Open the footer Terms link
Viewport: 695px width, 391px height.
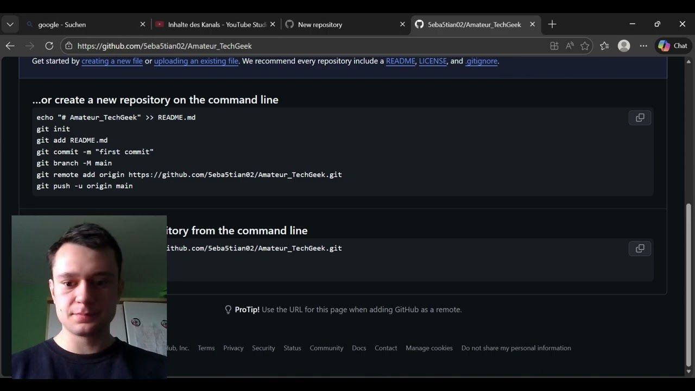(x=206, y=348)
